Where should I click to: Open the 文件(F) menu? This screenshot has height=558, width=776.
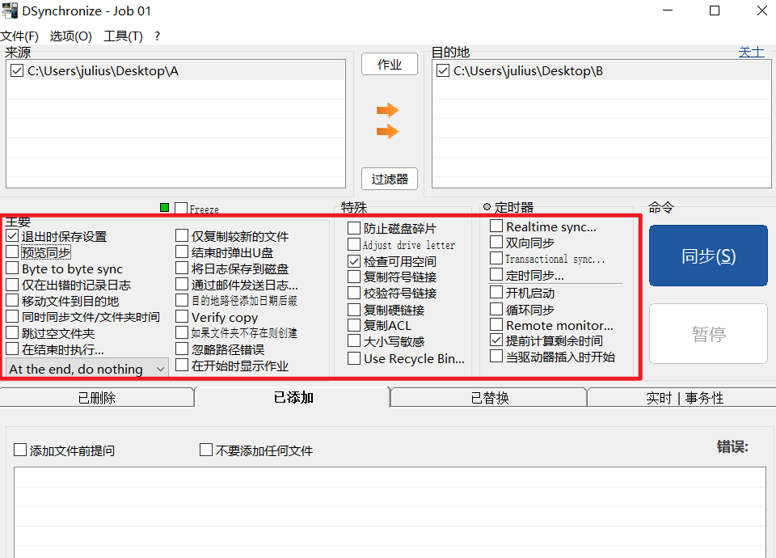pyautogui.click(x=20, y=36)
